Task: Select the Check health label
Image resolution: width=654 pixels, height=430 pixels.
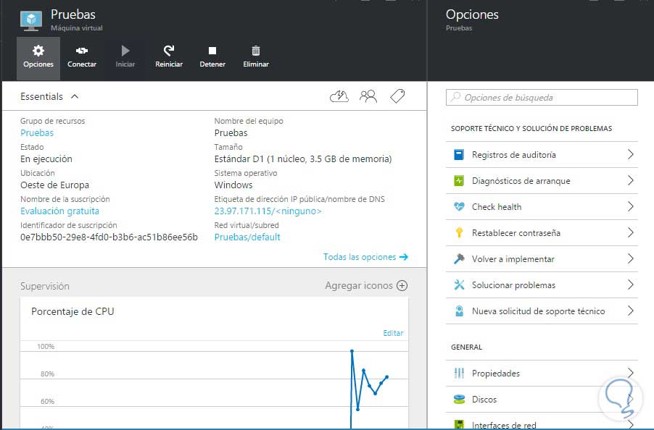Action: pos(497,207)
